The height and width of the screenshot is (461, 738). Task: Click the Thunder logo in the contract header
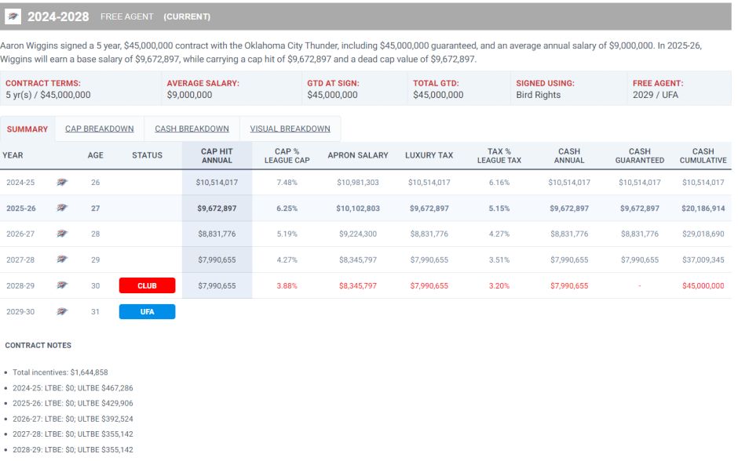pyautogui.click(x=13, y=16)
